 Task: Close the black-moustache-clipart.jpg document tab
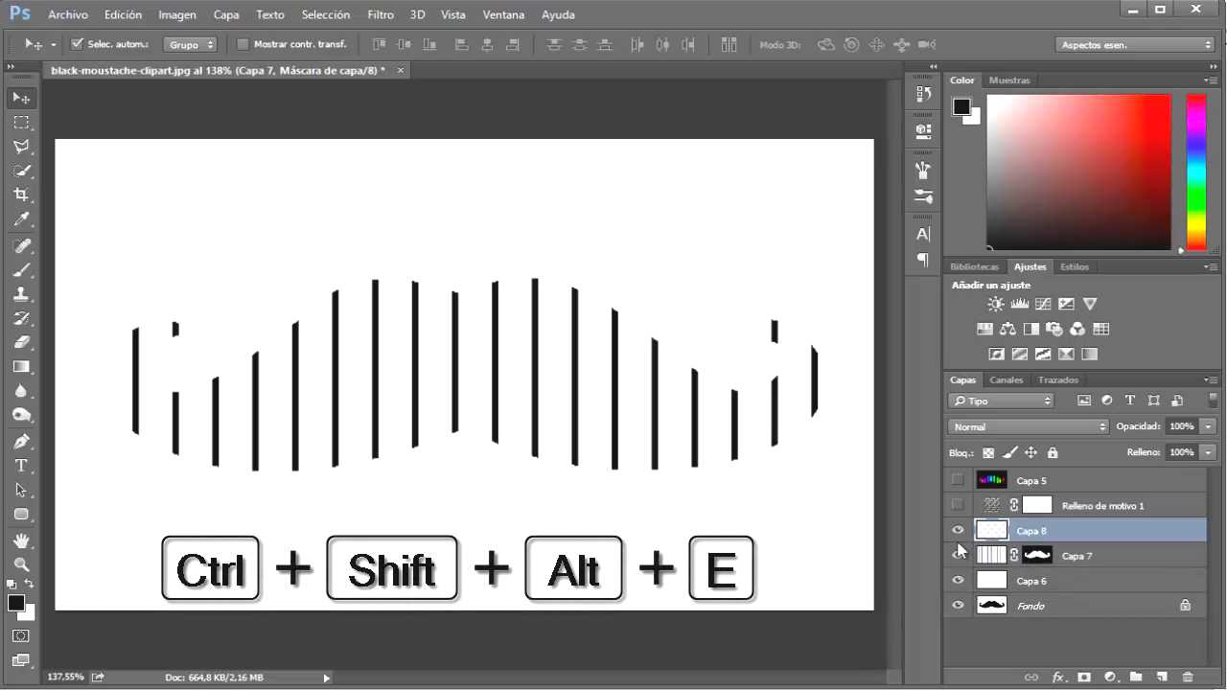(401, 70)
